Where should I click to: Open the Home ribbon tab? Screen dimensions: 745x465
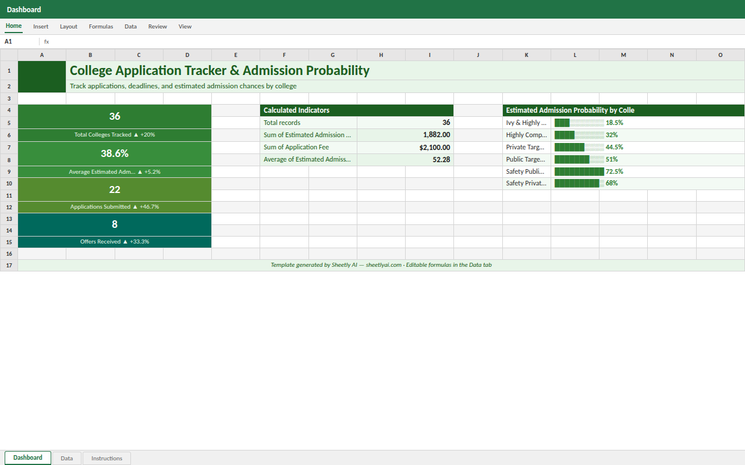point(13,26)
